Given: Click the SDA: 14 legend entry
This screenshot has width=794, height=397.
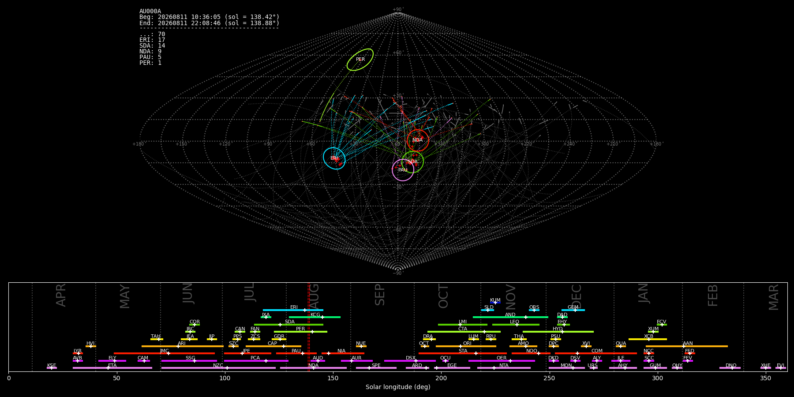Looking at the screenshot, I should click(152, 46).
